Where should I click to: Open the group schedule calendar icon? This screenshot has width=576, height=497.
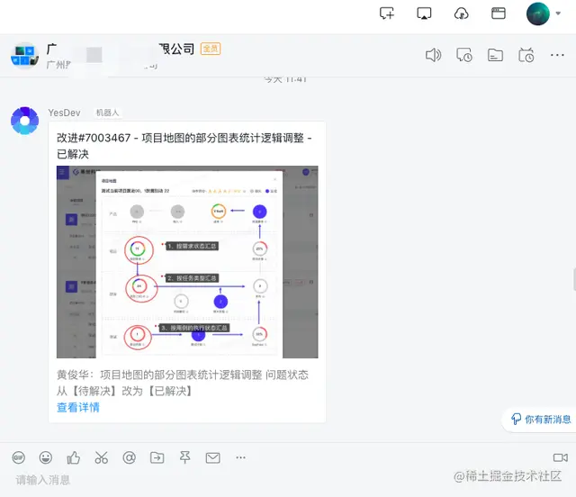[x=526, y=55]
